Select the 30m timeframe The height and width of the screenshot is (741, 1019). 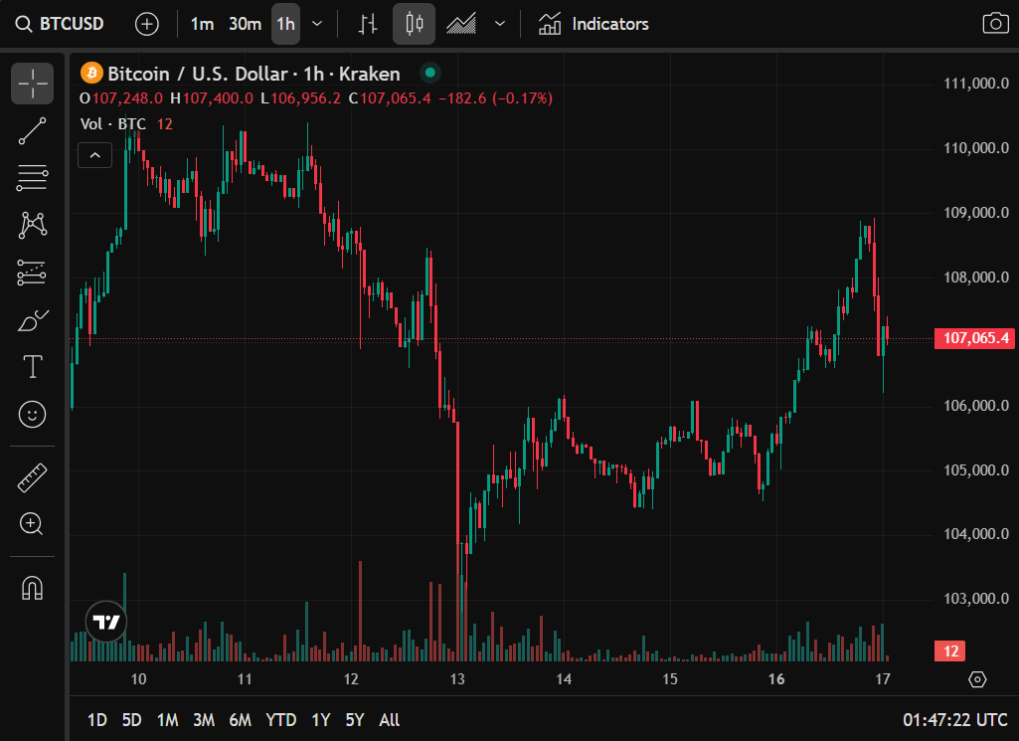[x=245, y=24]
